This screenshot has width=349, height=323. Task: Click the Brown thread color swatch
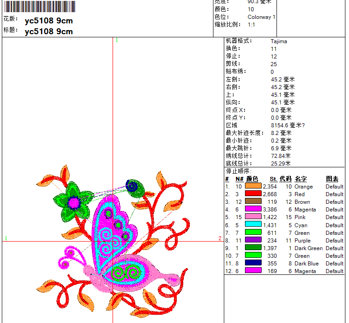tap(253, 202)
